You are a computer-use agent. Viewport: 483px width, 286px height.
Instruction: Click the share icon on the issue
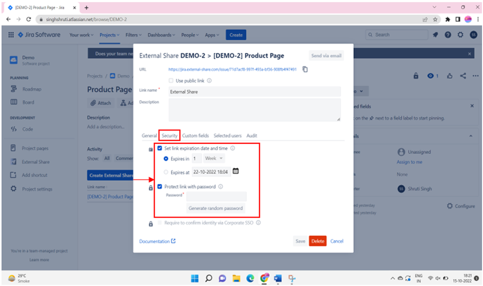463,75
